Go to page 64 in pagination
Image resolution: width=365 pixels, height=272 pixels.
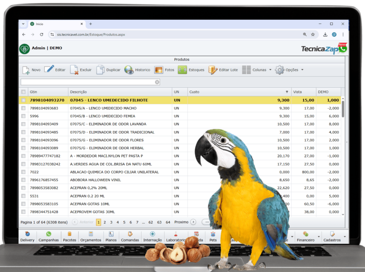[168, 222]
